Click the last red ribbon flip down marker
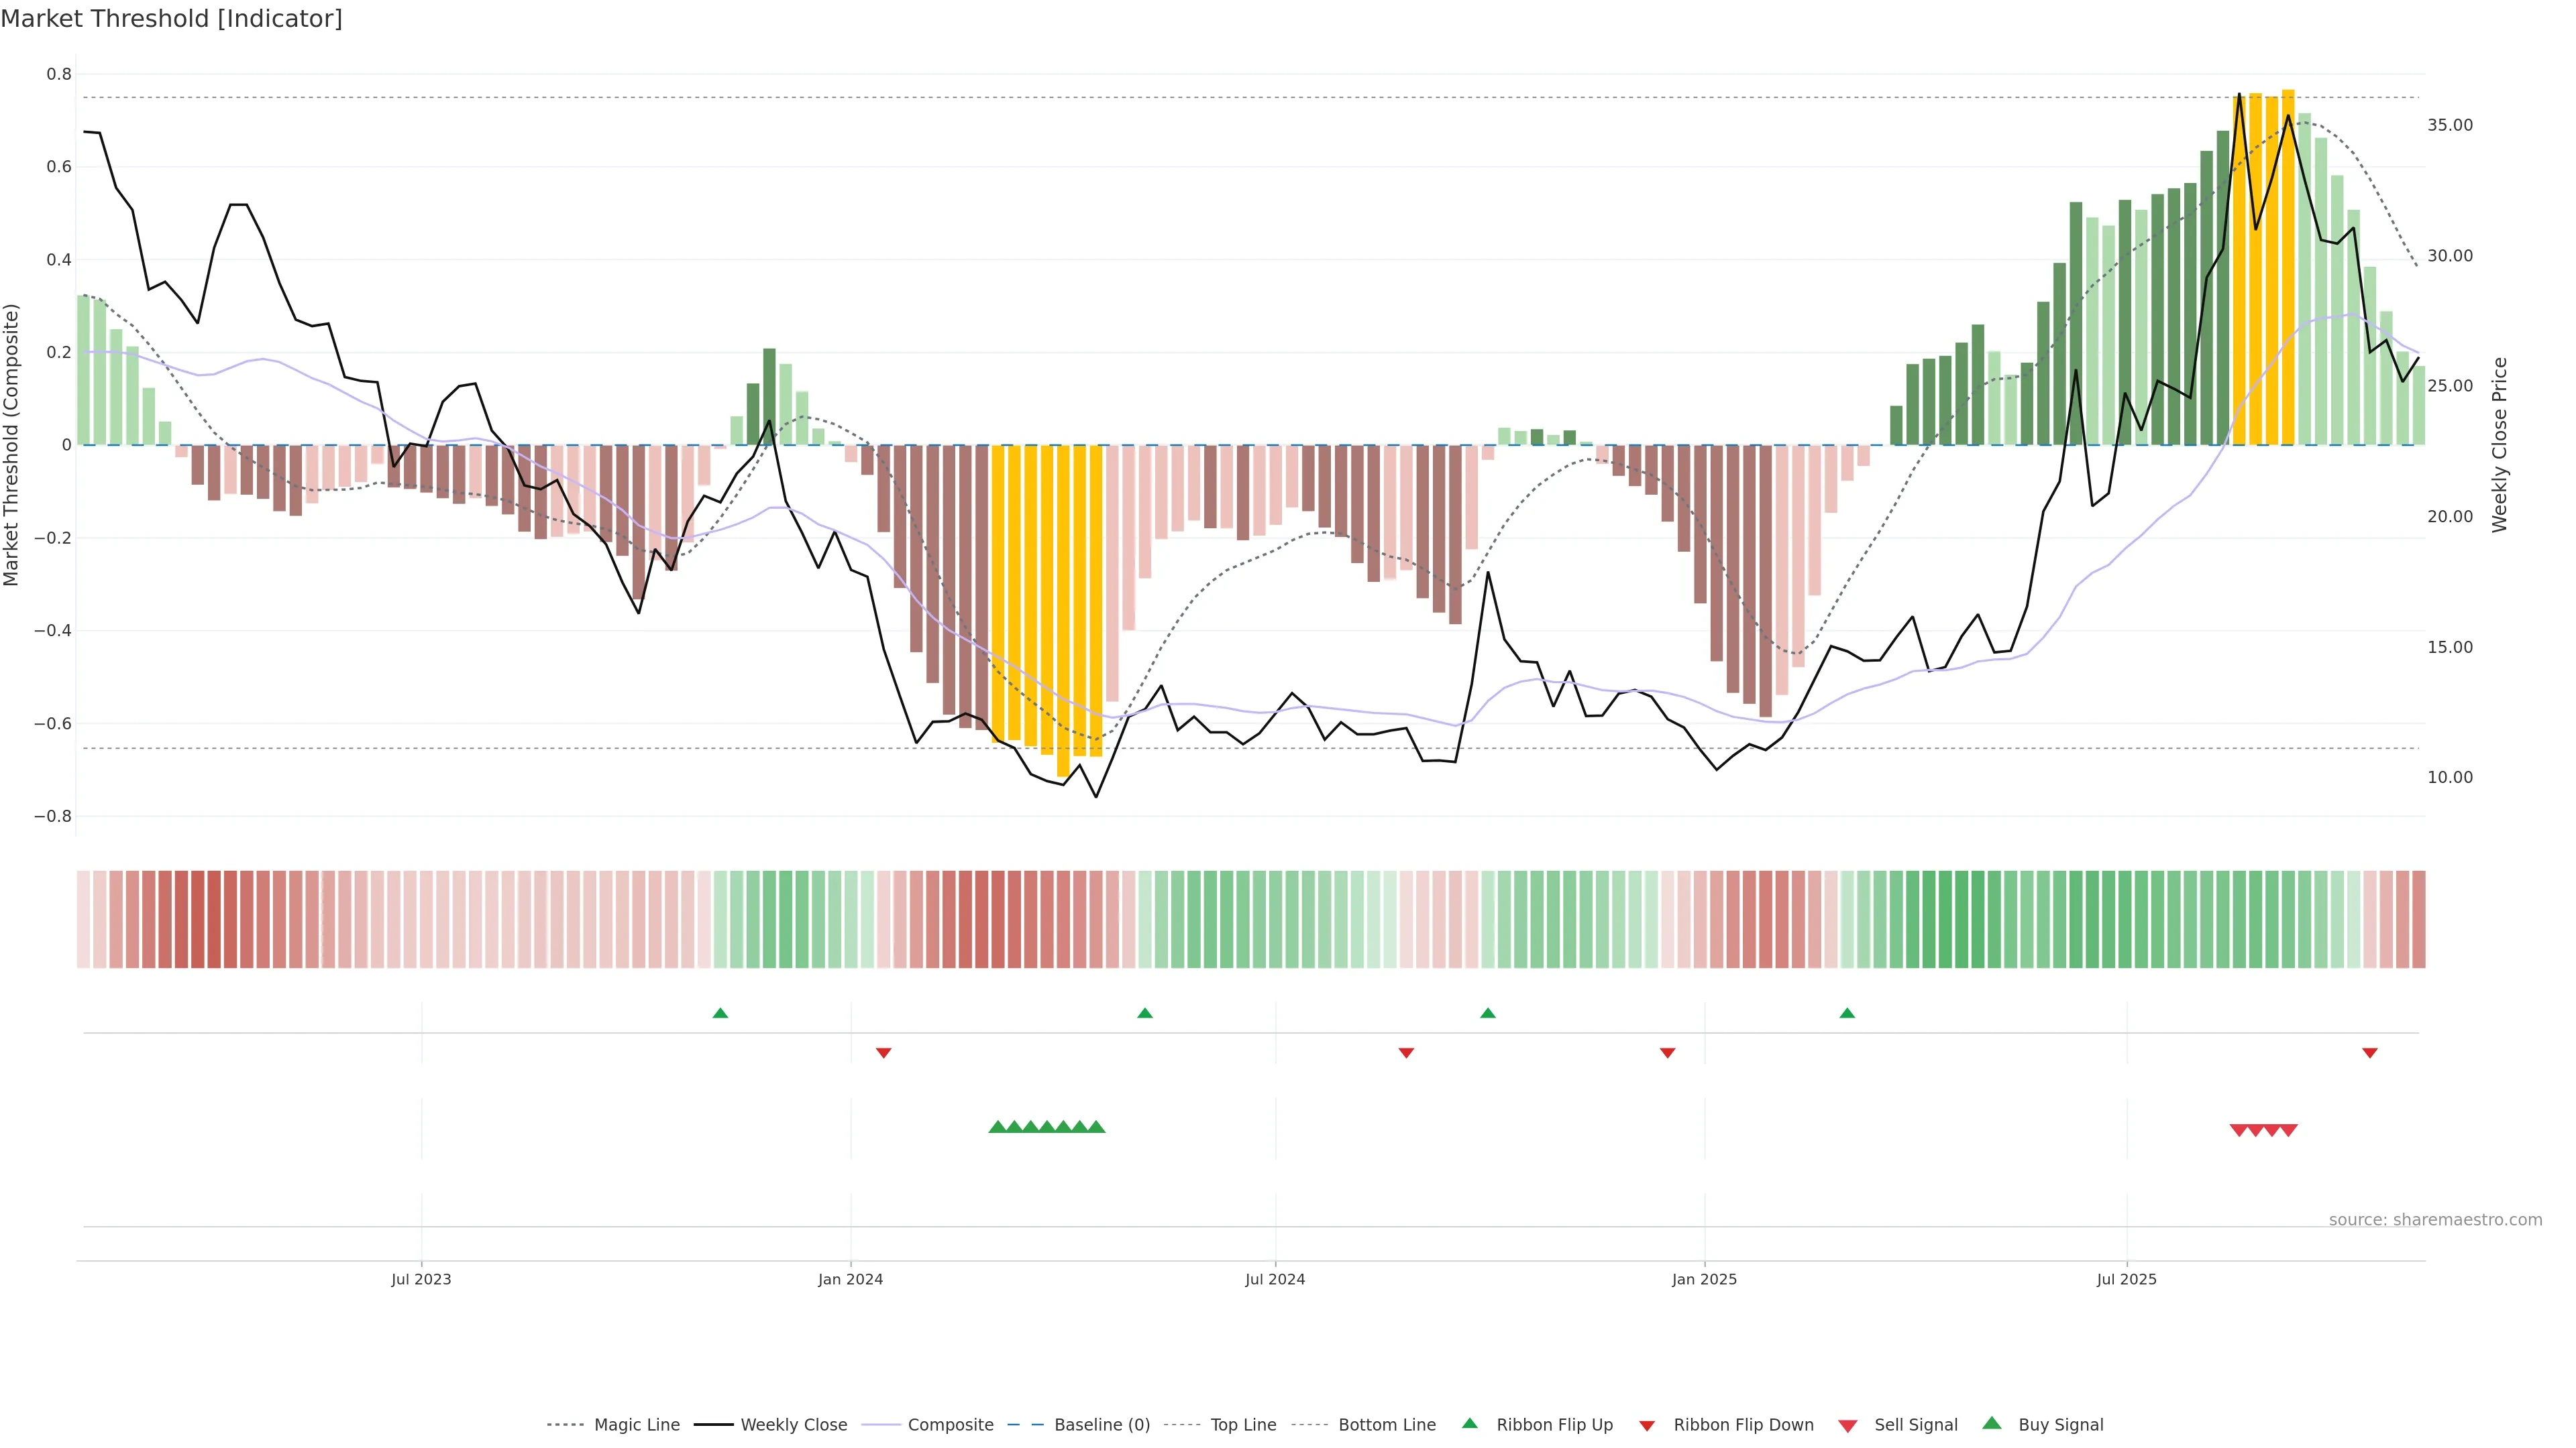Image resolution: width=2576 pixels, height=1448 pixels. pos(2369,1052)
